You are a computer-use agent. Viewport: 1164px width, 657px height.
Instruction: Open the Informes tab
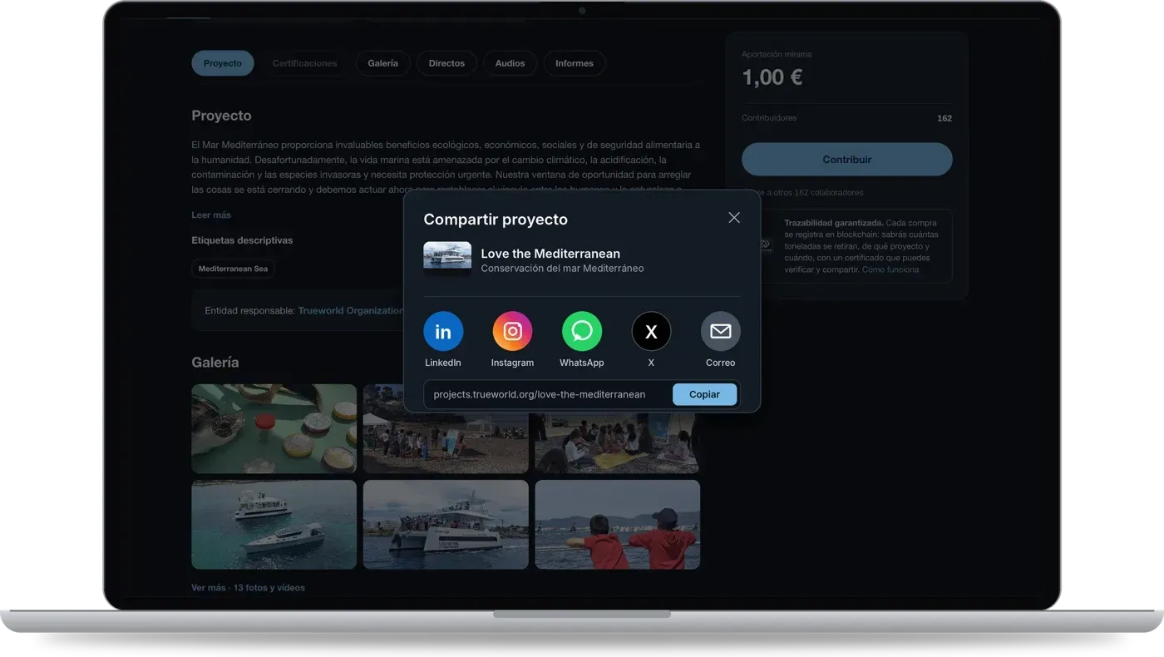click(575, 63)
